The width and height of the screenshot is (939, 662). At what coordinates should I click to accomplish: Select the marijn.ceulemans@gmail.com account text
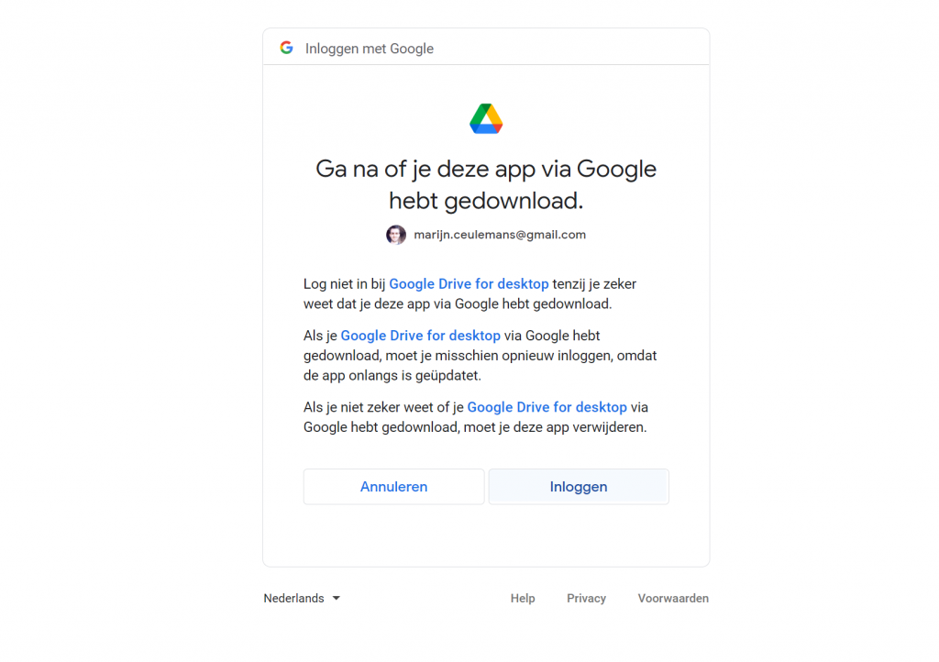[500, 235]
